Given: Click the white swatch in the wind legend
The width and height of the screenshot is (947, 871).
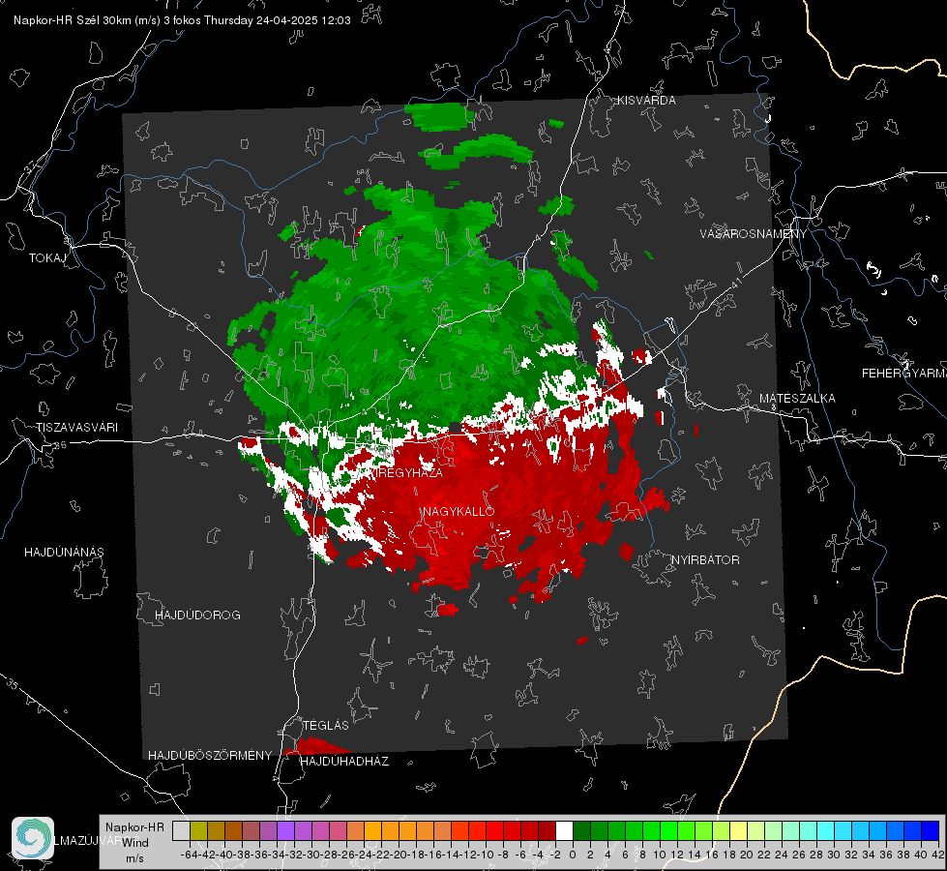Looking at the screenshot, I should pos(564,831).
